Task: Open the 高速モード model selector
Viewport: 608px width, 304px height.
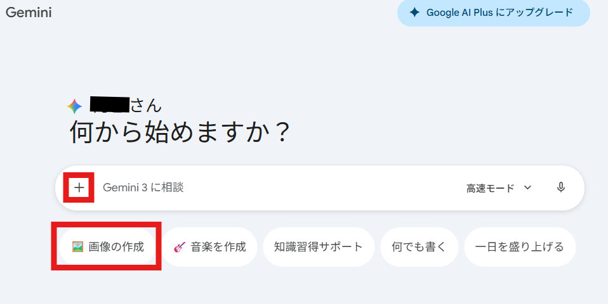Action: [490, 188]
